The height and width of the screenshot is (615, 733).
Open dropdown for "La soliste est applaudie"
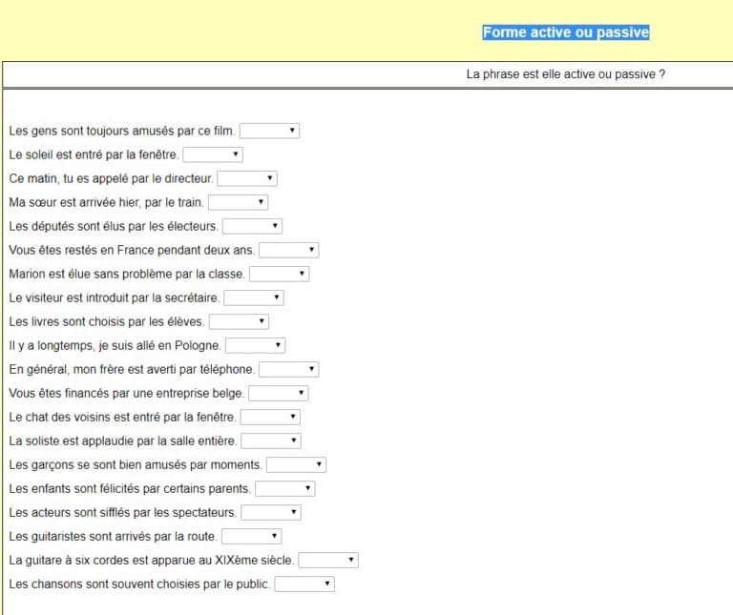(x=270, y=441)
